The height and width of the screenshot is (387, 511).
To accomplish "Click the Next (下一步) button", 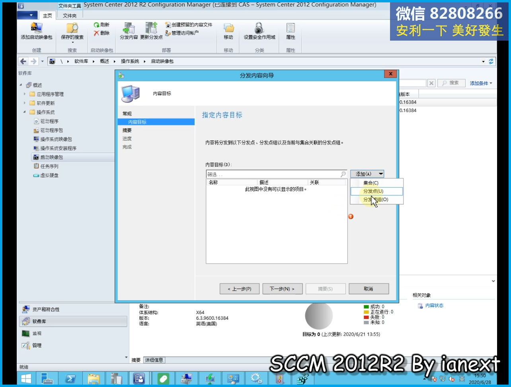I will point(283,289).
